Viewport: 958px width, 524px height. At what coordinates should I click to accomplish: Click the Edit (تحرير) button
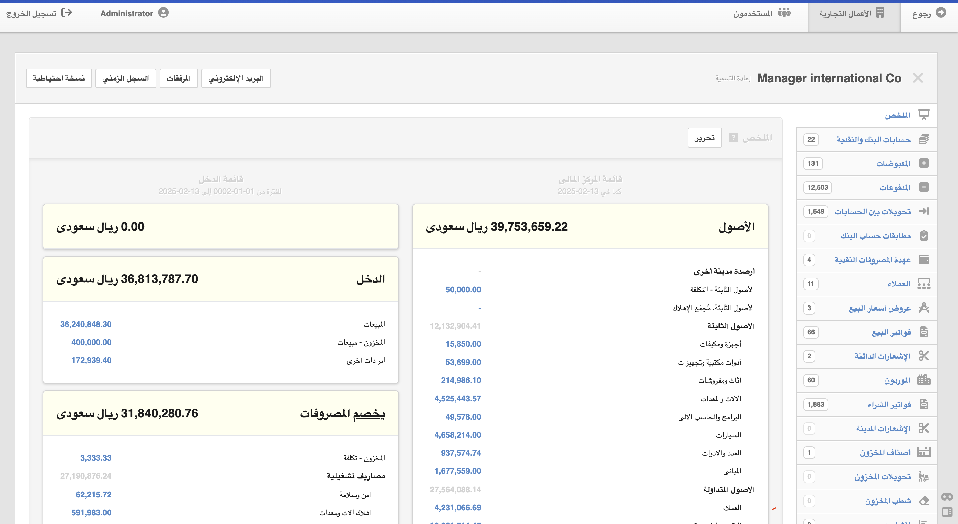pos(704,138)
